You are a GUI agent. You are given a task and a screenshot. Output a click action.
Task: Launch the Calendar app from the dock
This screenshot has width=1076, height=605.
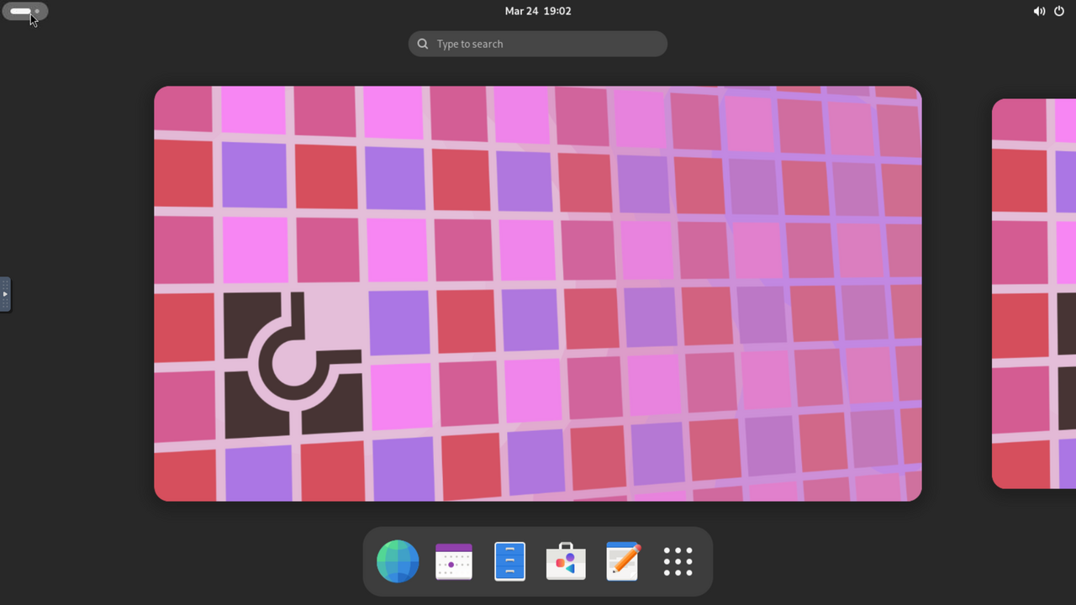(454, 561)
